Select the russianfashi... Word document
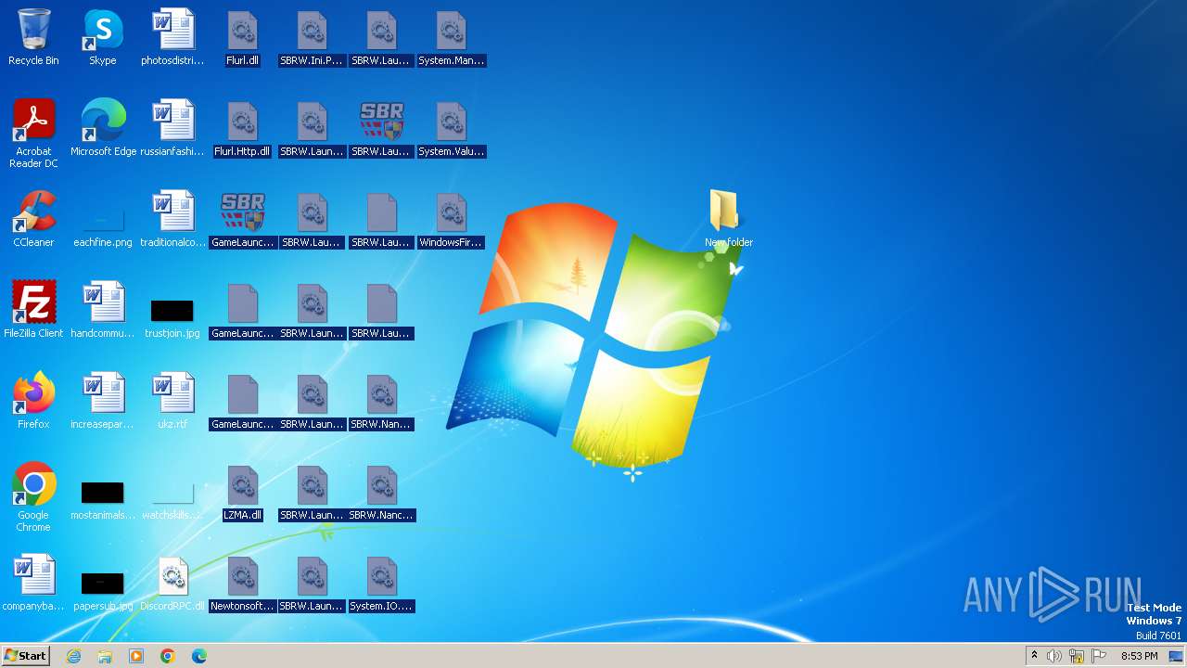This screenshot has height=668, width=1187. click(x=172, y=128)
